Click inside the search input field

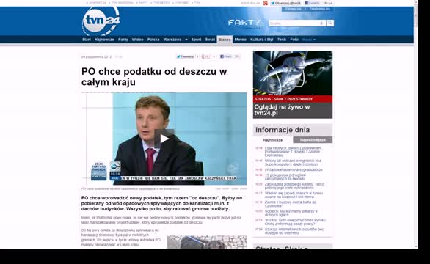[294, 23]
